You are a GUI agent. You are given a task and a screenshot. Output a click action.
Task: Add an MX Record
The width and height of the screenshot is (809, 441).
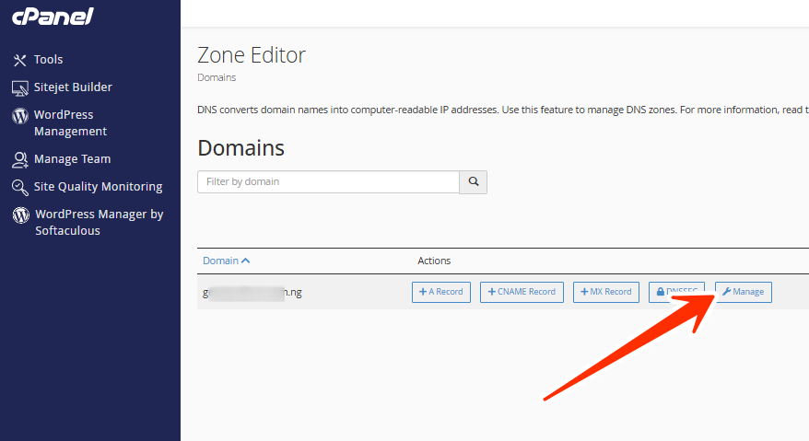[x=605, y=292]
